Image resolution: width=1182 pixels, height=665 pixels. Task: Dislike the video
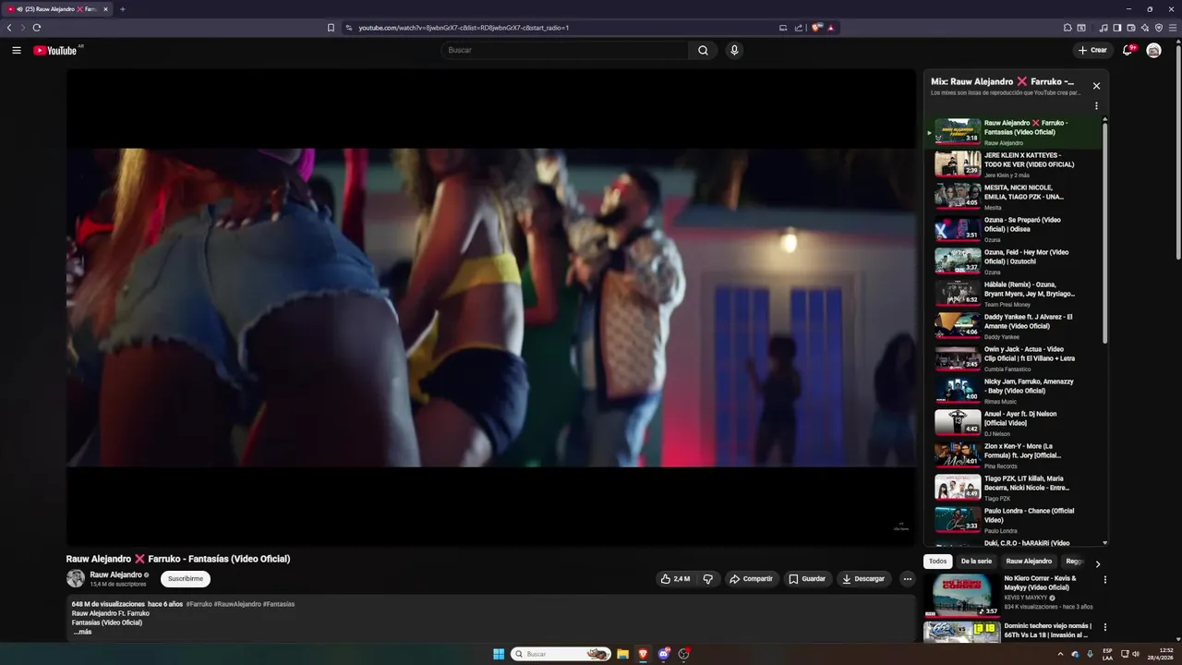[708, 579]
